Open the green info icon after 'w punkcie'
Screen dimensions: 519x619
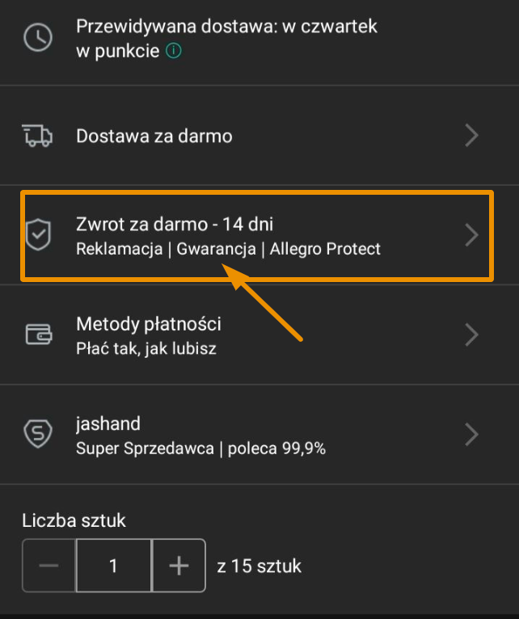173,51
